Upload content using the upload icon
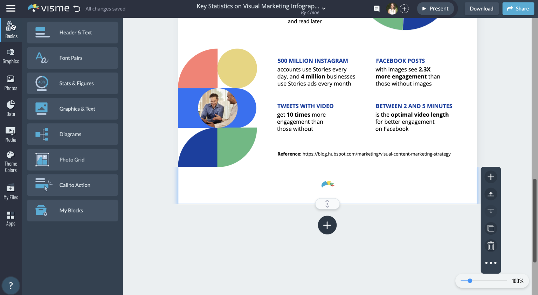 (491, 194)
